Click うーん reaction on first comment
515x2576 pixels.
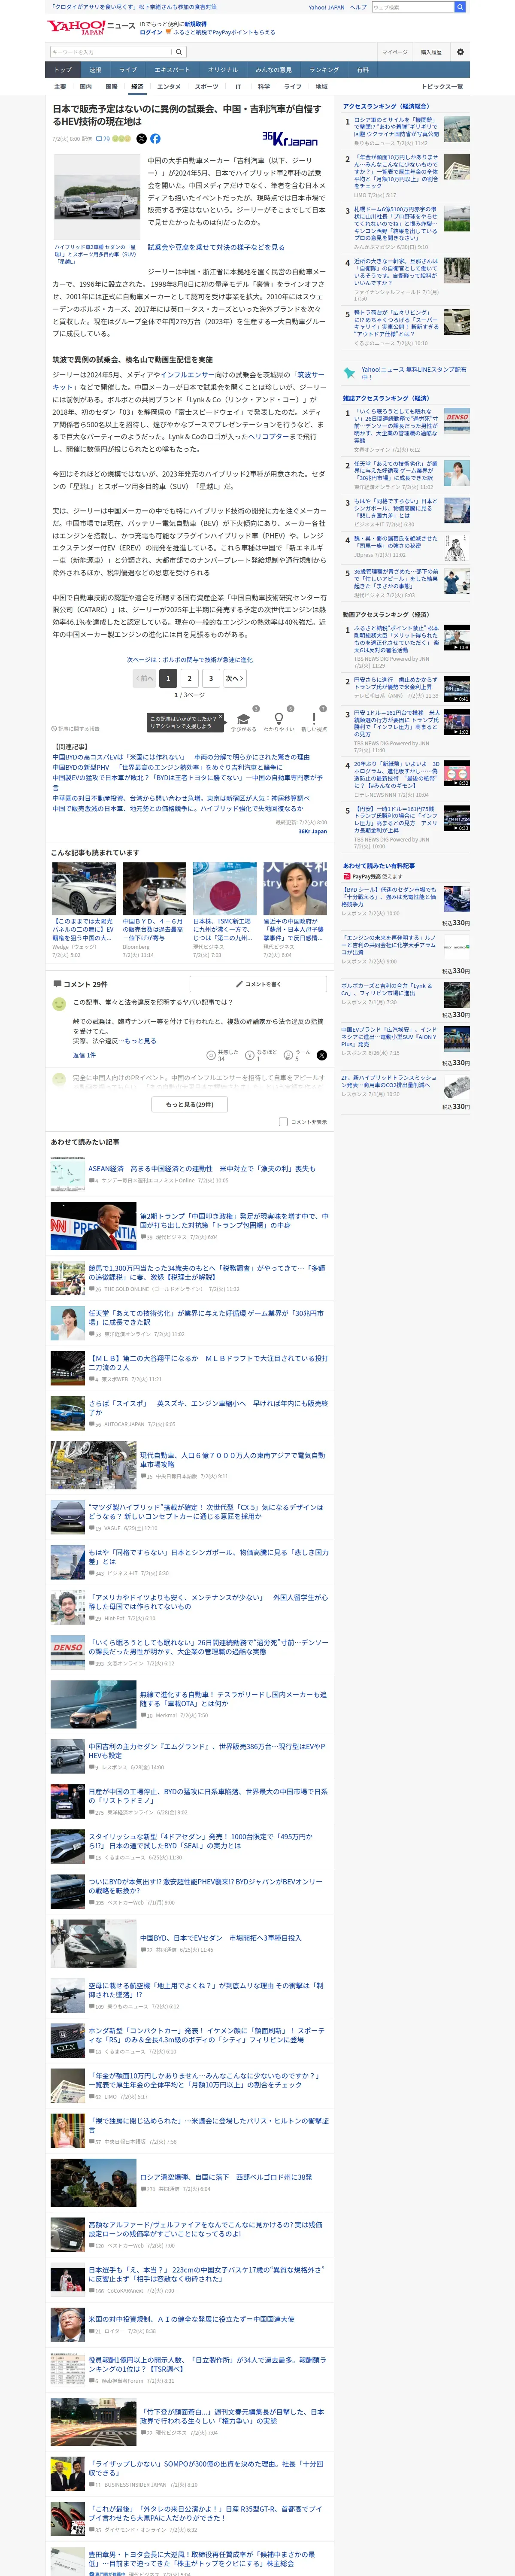[x=297, y=1055]
